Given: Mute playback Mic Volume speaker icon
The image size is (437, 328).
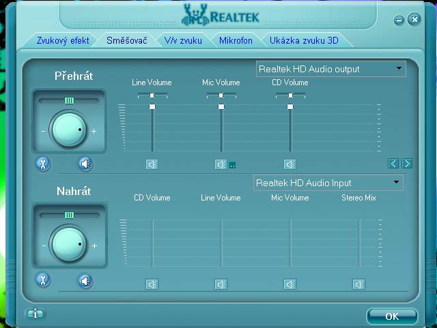Looking at the screenshot, I should click(x=221, y=164).
